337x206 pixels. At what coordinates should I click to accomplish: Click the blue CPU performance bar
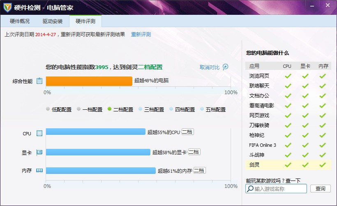pyautogui.click(x=96, y=132)
